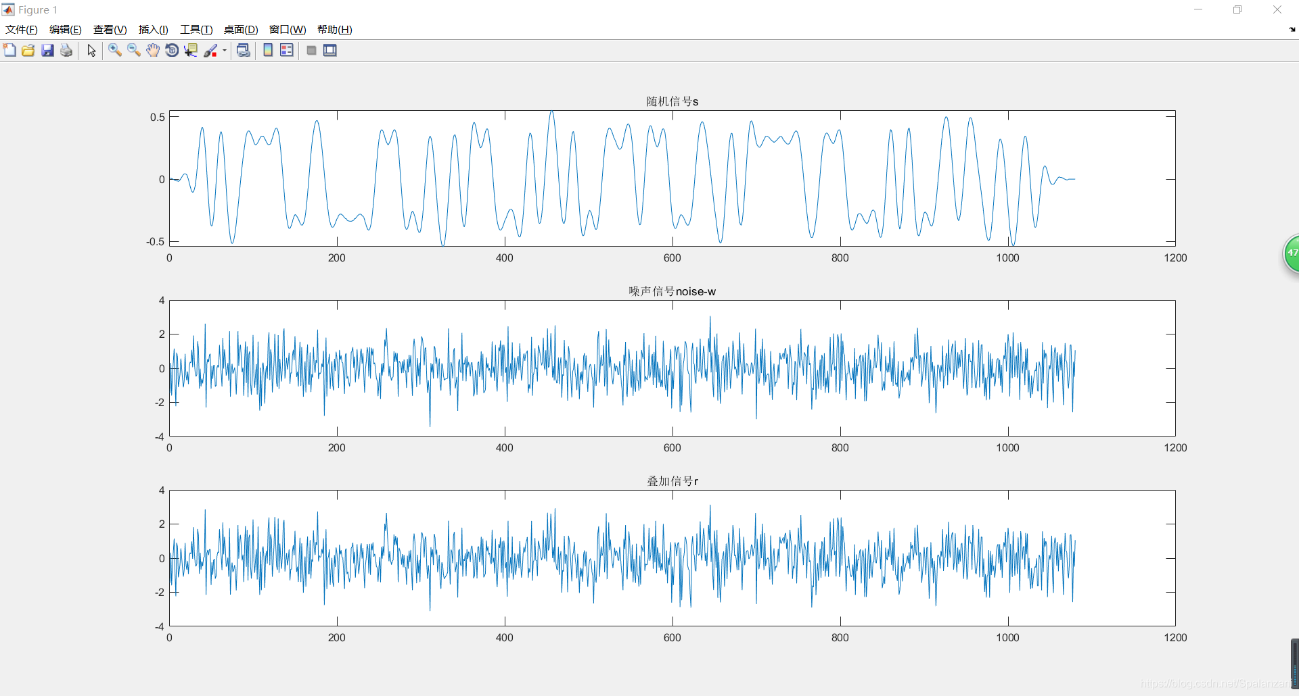Enable the Data Cursor tool
Viewport: 1299px width, 696px height.
pyautogui.click(x=191, y=51)
